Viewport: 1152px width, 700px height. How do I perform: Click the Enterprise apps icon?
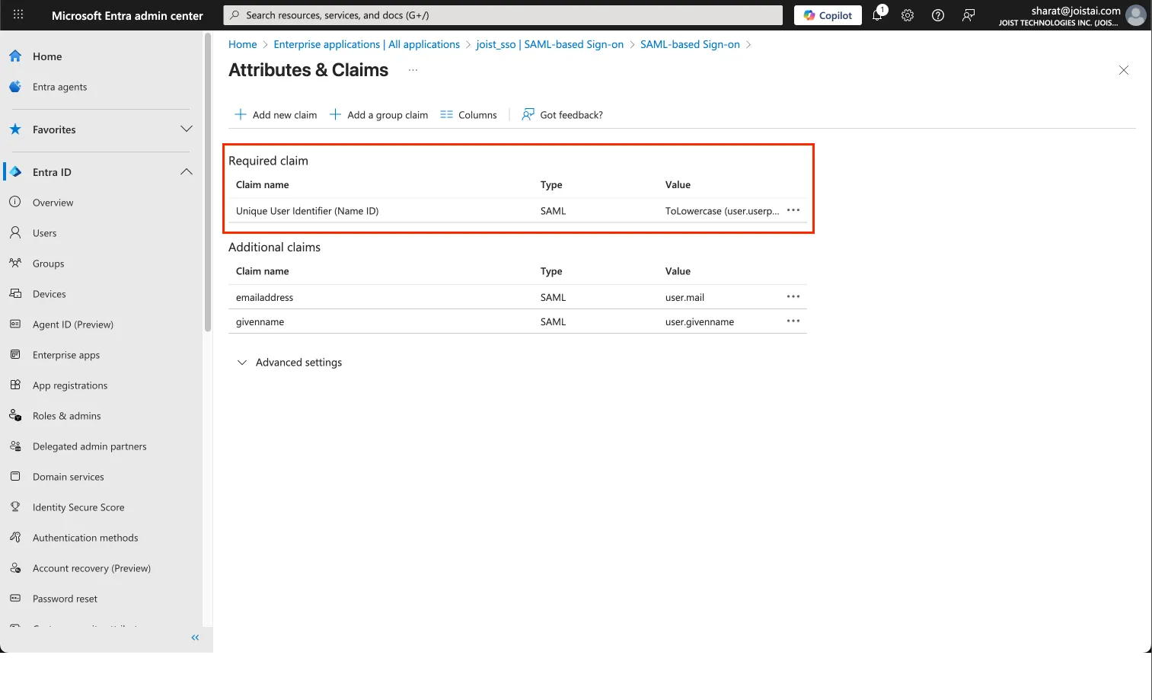(x=15, y=354)
